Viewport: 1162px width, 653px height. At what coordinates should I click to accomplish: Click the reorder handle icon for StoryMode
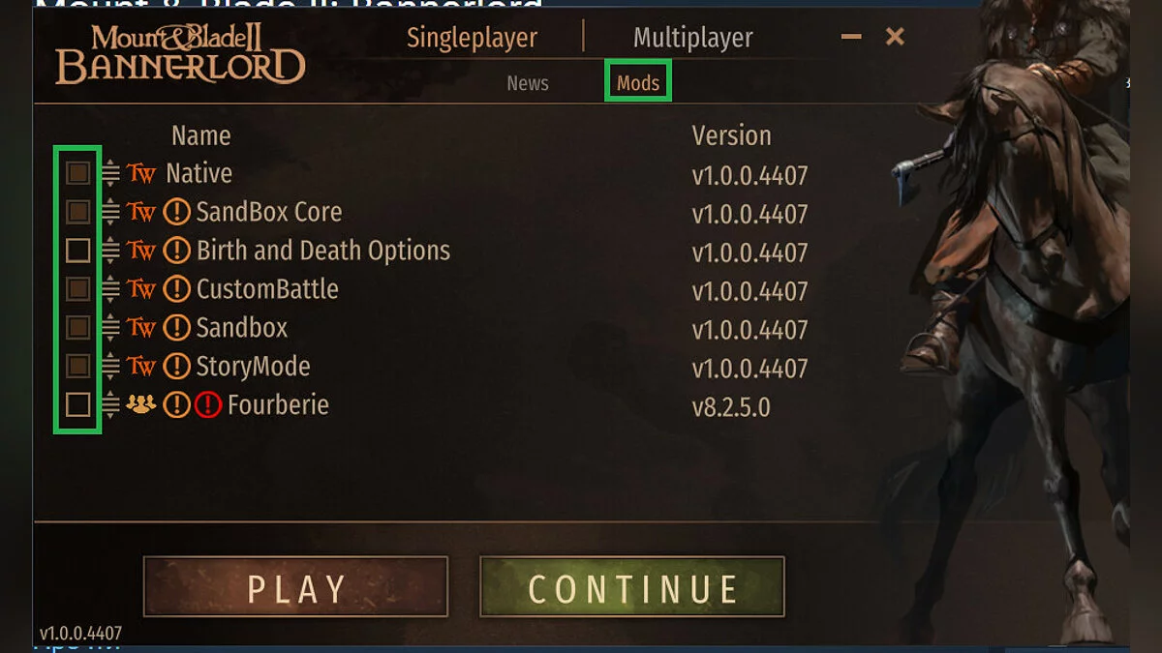tap(110, 367)
